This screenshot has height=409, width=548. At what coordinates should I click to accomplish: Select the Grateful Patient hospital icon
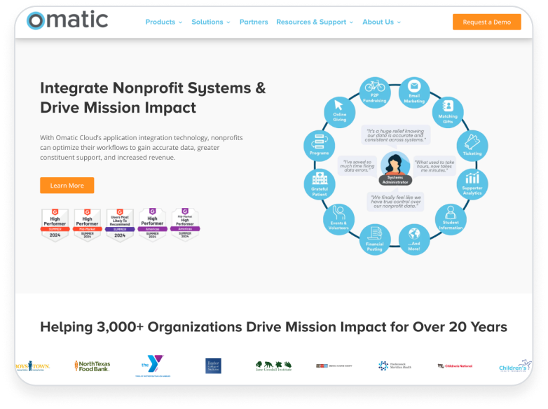(320, 184)
